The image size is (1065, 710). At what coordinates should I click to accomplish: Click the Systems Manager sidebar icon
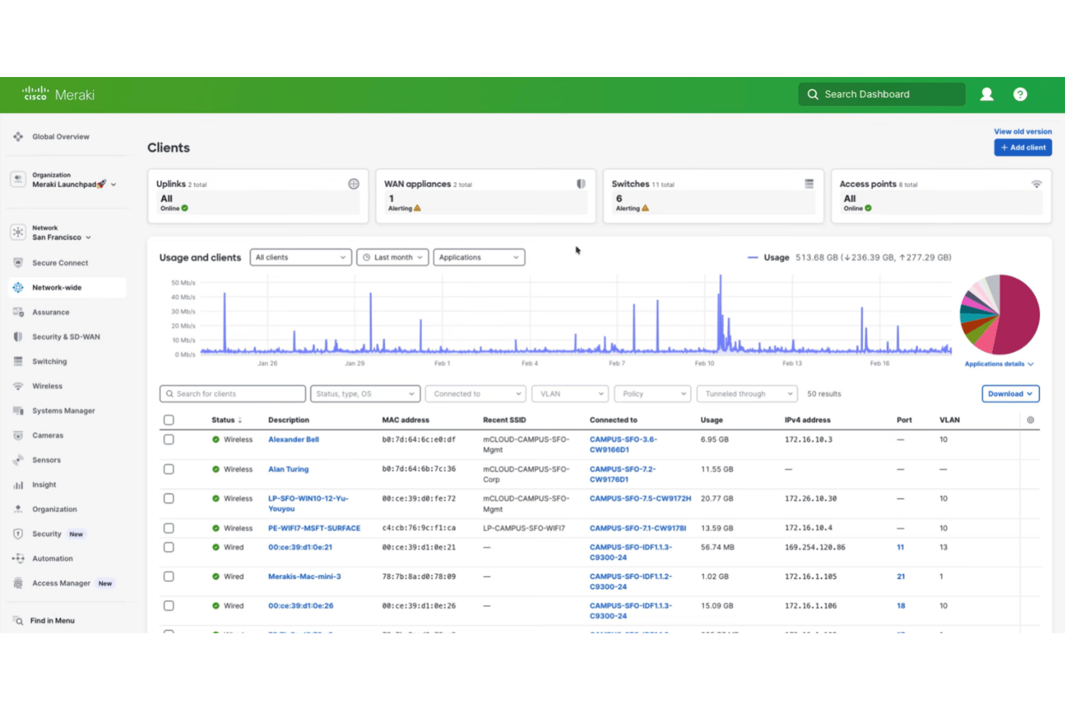[x=18, y=411]
